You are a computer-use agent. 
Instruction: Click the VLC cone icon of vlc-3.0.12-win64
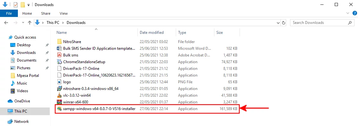click(59, 95)
